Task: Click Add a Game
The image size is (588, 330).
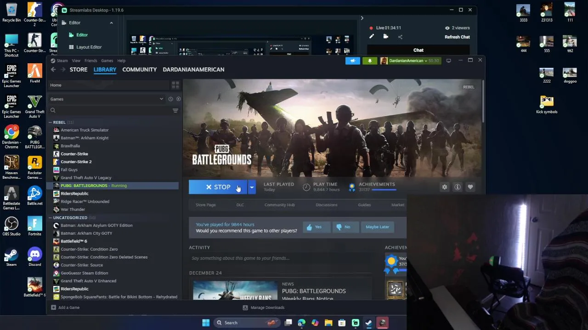Action: (x=65, y=308)
